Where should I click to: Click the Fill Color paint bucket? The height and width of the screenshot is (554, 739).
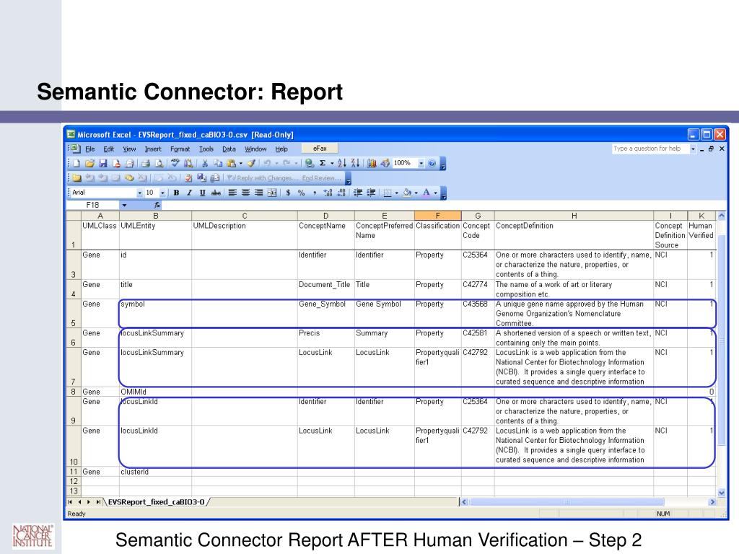click(x=407, y=193)
